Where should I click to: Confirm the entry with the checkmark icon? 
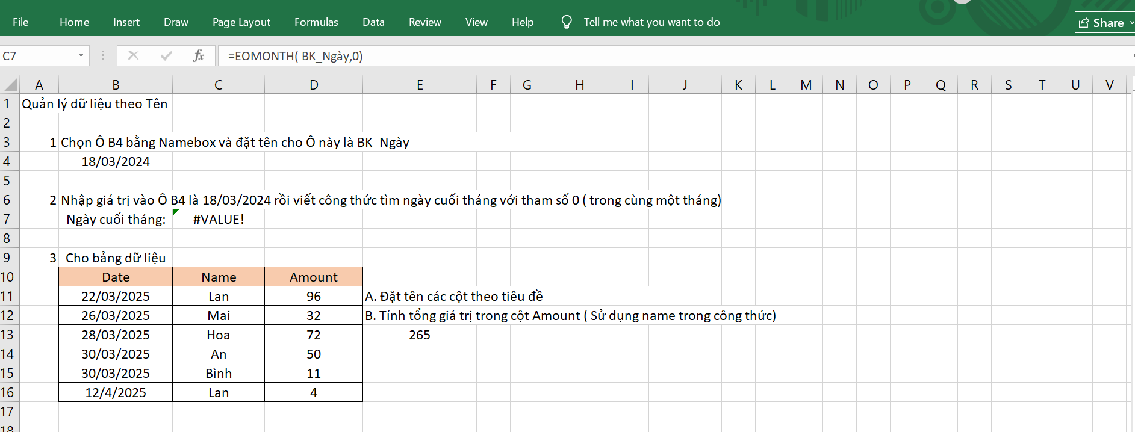[166, 56]
